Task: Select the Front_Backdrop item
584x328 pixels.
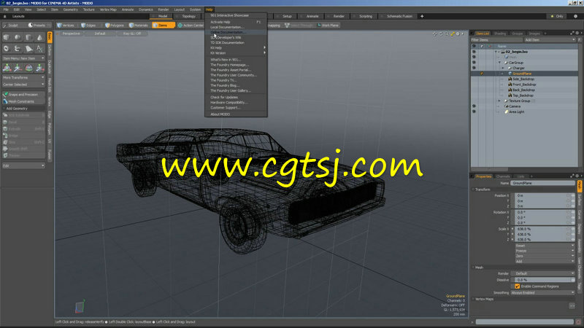Action: [523, 85]
